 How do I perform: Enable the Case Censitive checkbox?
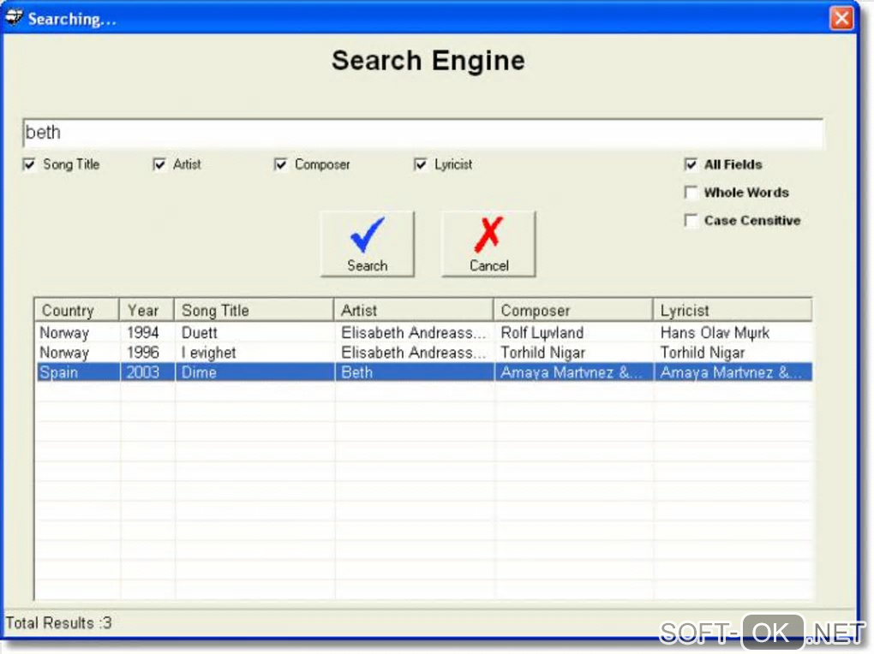click(691, 220)
